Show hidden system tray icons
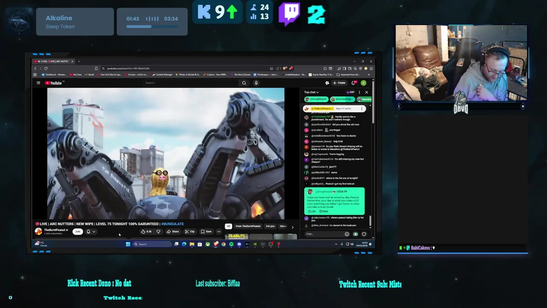Screen dimensions: 547x308 click(x=336, y=244)
